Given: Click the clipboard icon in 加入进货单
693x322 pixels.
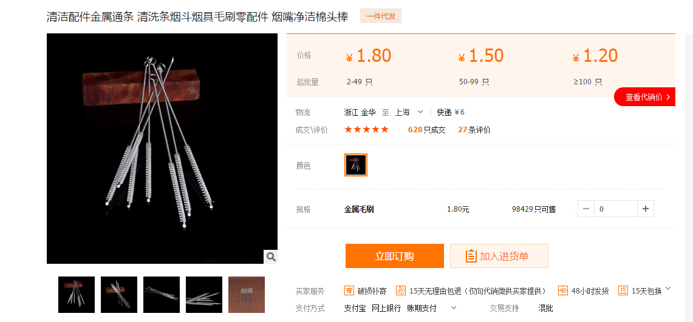Looking at the screenshot, I should click(471, 256).
